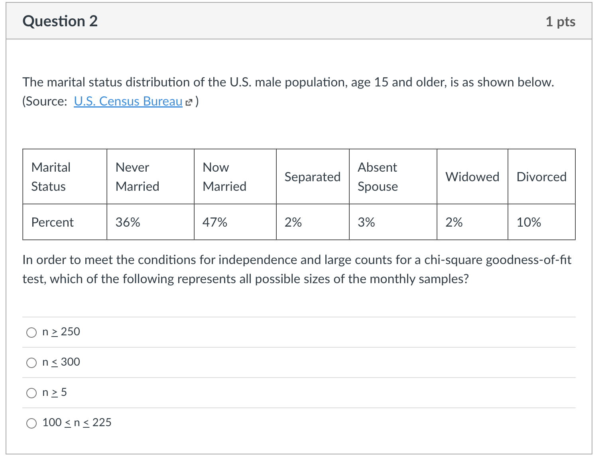
Task: Open the U.S. Census Bureau link
Action: click(x=128, y=102)
